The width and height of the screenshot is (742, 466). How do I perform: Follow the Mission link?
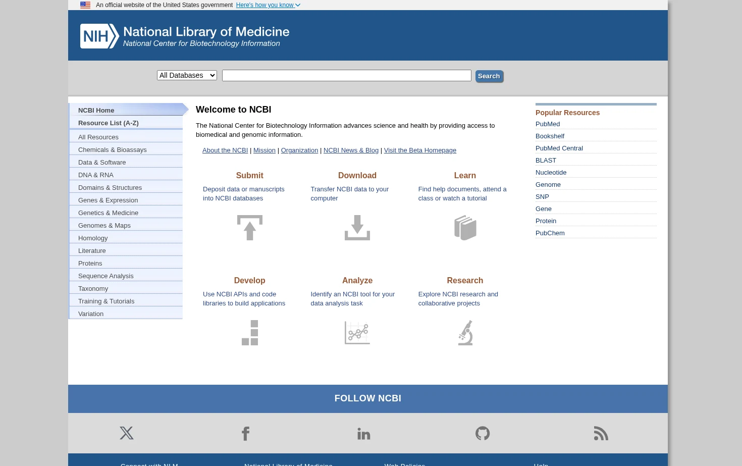[x=264, y=150]
